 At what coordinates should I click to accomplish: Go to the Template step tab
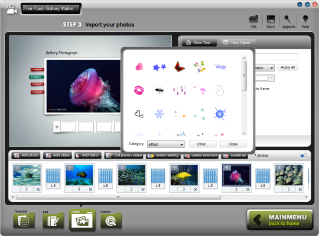(x=24, y=220)
